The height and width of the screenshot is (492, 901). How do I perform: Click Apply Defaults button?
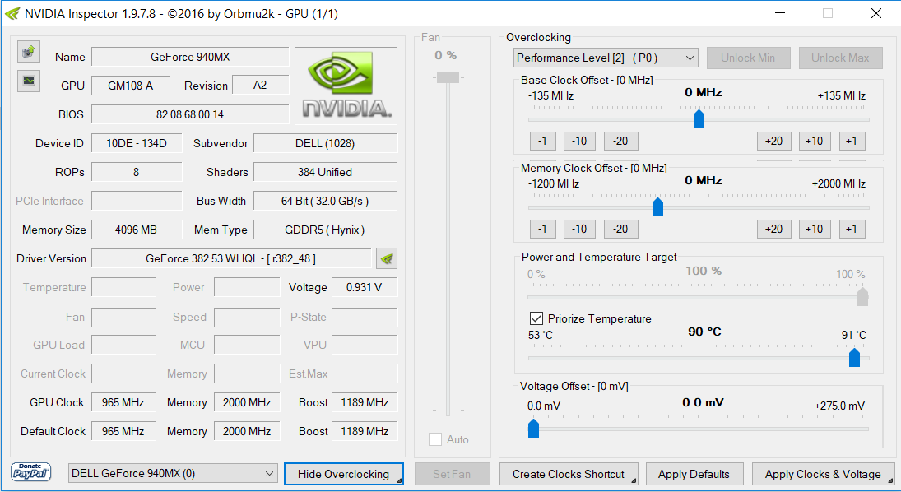(x=694, y=474)
